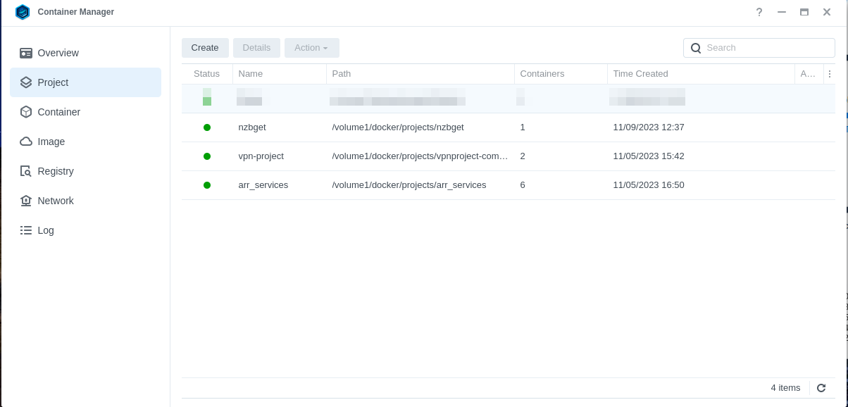Click the Registry search icon
Screen dimensions: 848x407
pos(26,171)
